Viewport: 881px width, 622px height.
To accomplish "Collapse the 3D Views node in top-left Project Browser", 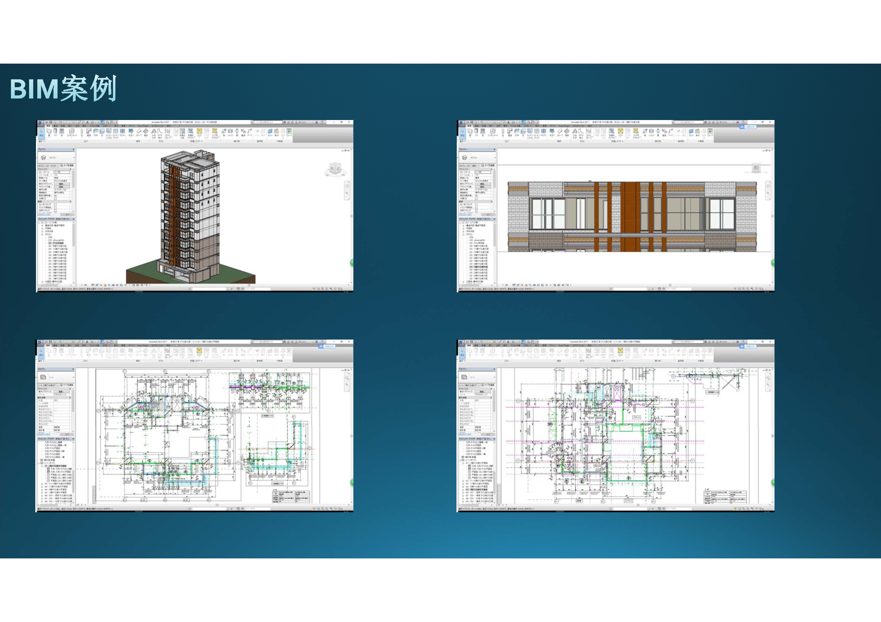I will click(x=42, y=234).
